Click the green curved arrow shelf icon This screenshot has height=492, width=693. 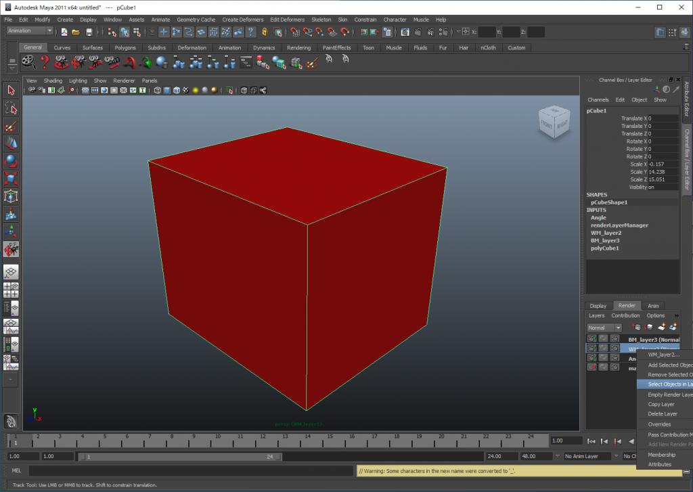146,62
